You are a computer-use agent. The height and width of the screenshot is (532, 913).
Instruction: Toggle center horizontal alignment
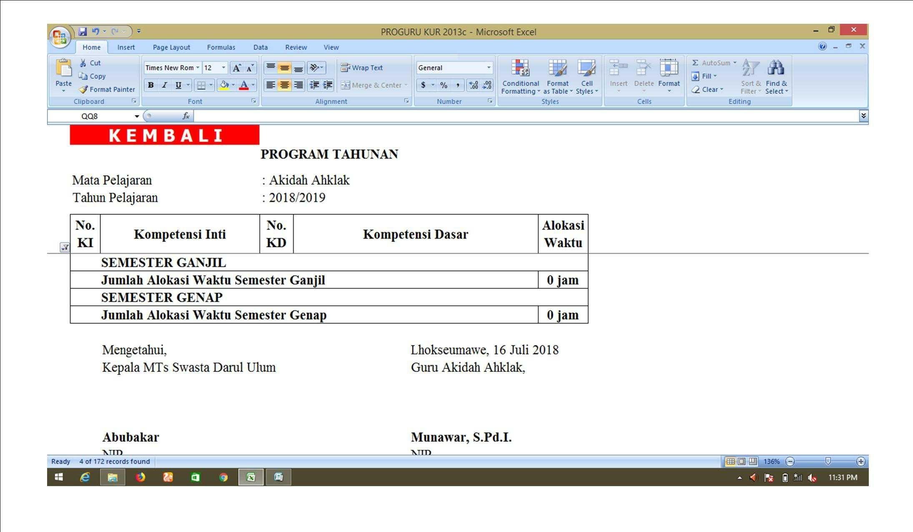[284, 85]
